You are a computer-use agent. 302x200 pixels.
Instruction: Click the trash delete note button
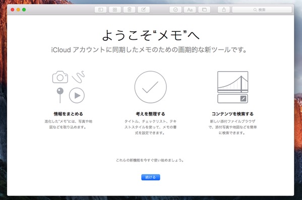129,10
